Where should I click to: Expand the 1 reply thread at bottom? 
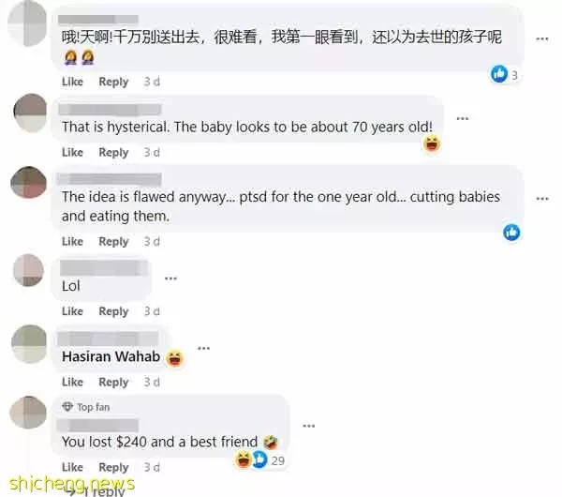click(97, 491)
